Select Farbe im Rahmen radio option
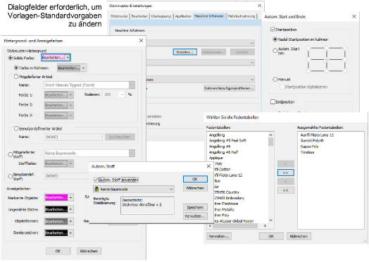This screenshot has width=369, height=262. click(x=16, y=68)
